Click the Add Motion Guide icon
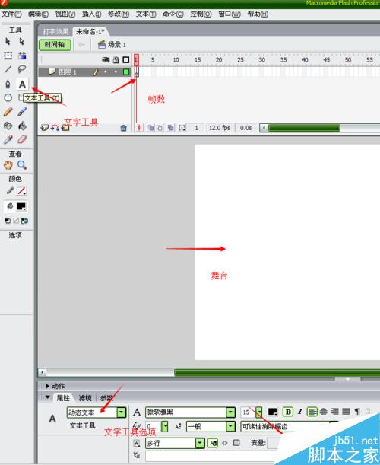The height and width of the screenshot is (465, 380). (x=55, y=128)
